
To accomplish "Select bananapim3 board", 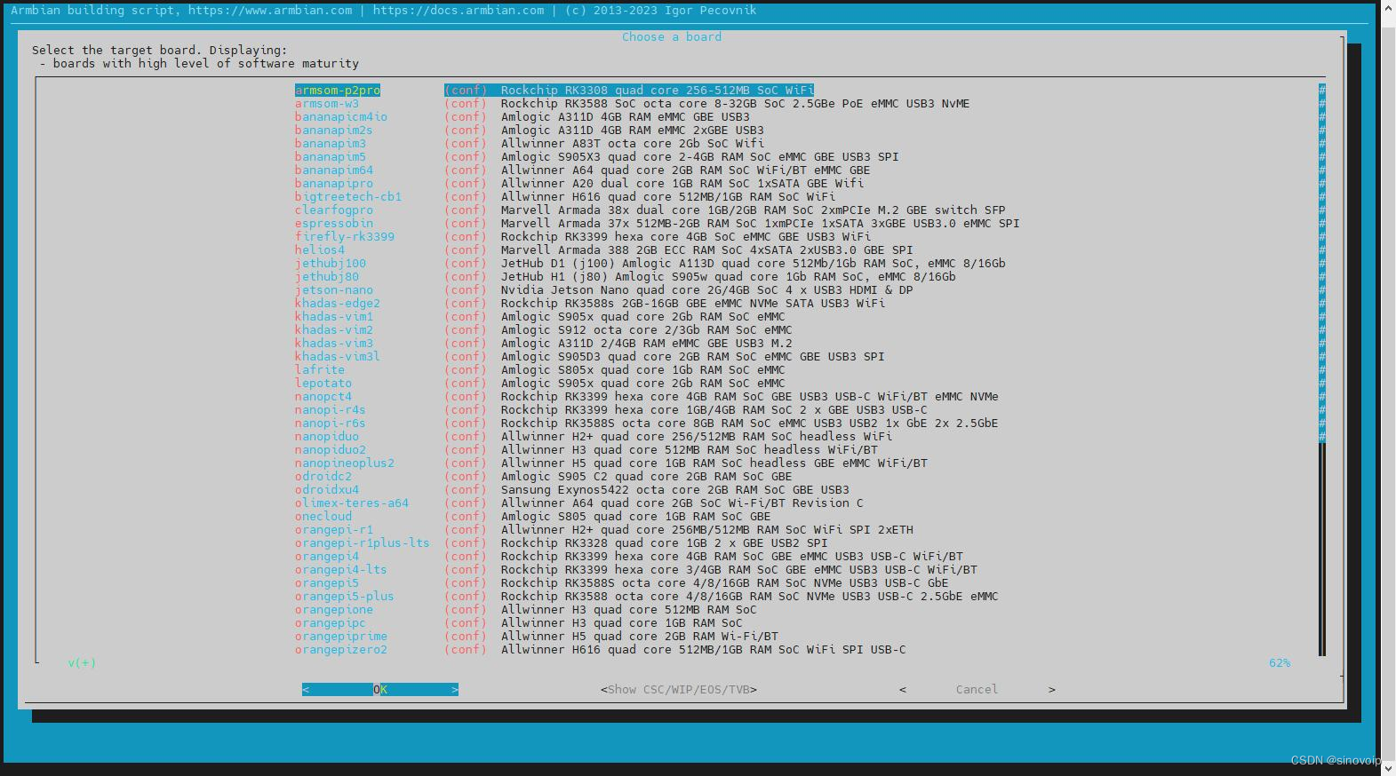I will (530, 143).
